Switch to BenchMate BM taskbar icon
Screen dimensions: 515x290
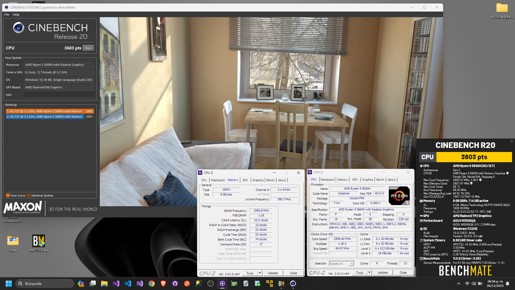281,284
